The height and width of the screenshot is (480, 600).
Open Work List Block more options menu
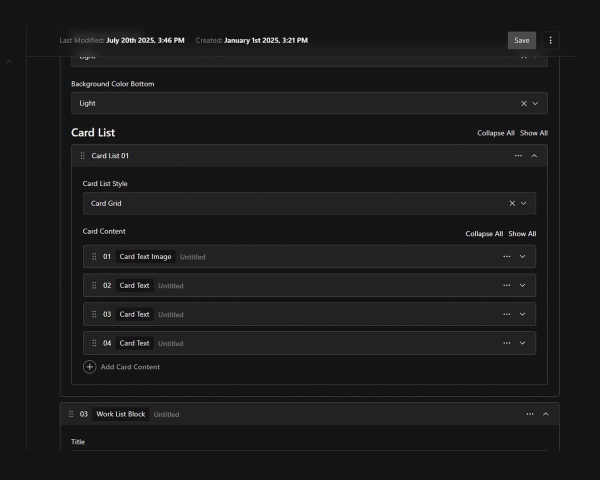529,414
